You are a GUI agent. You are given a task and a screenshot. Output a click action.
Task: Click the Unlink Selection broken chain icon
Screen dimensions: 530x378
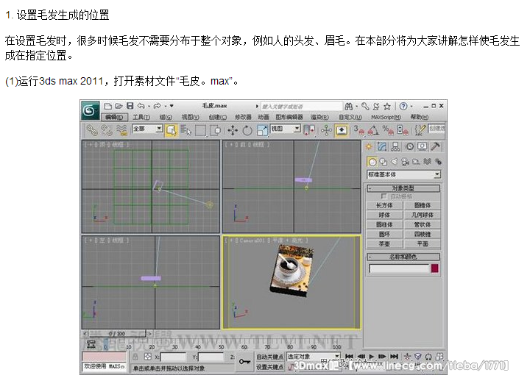[x=107, y=129]
